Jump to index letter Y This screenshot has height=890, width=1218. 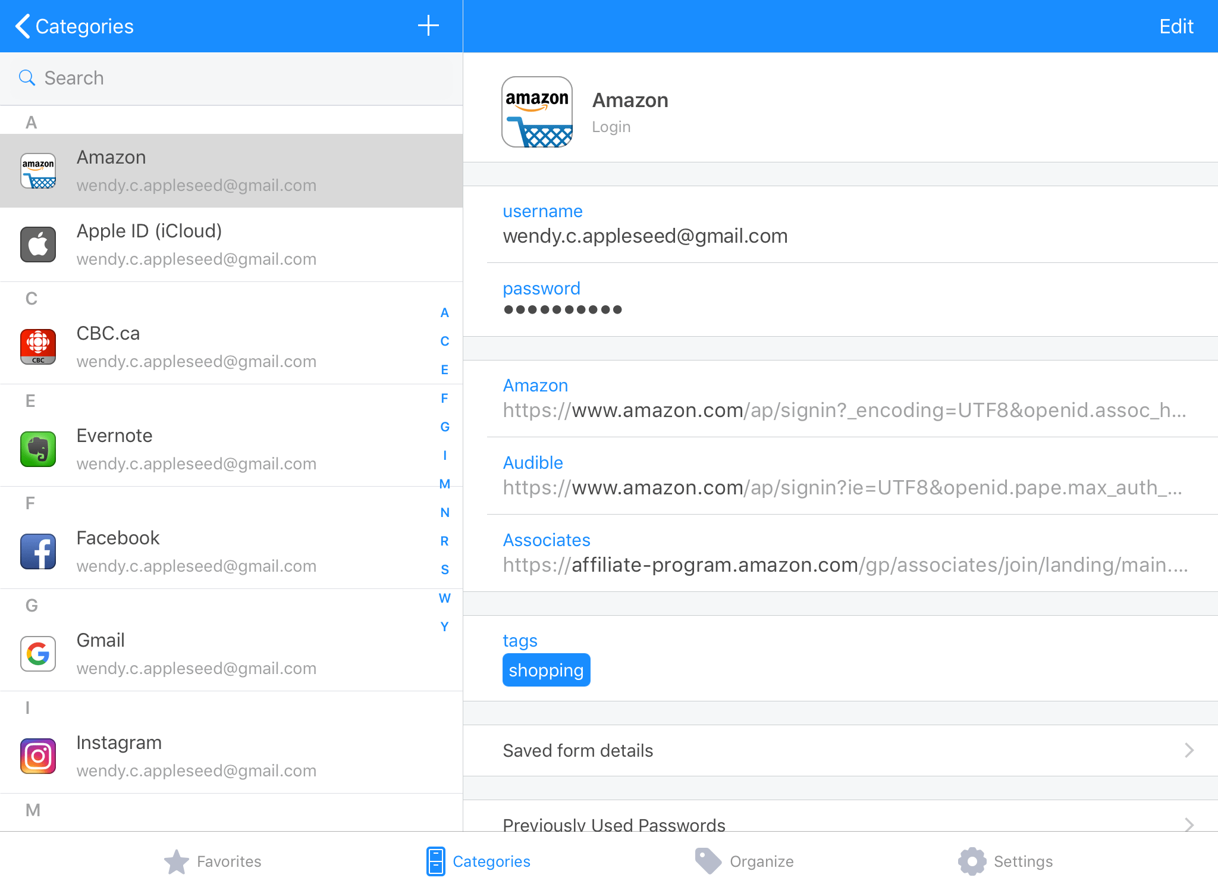coord(444,627)
